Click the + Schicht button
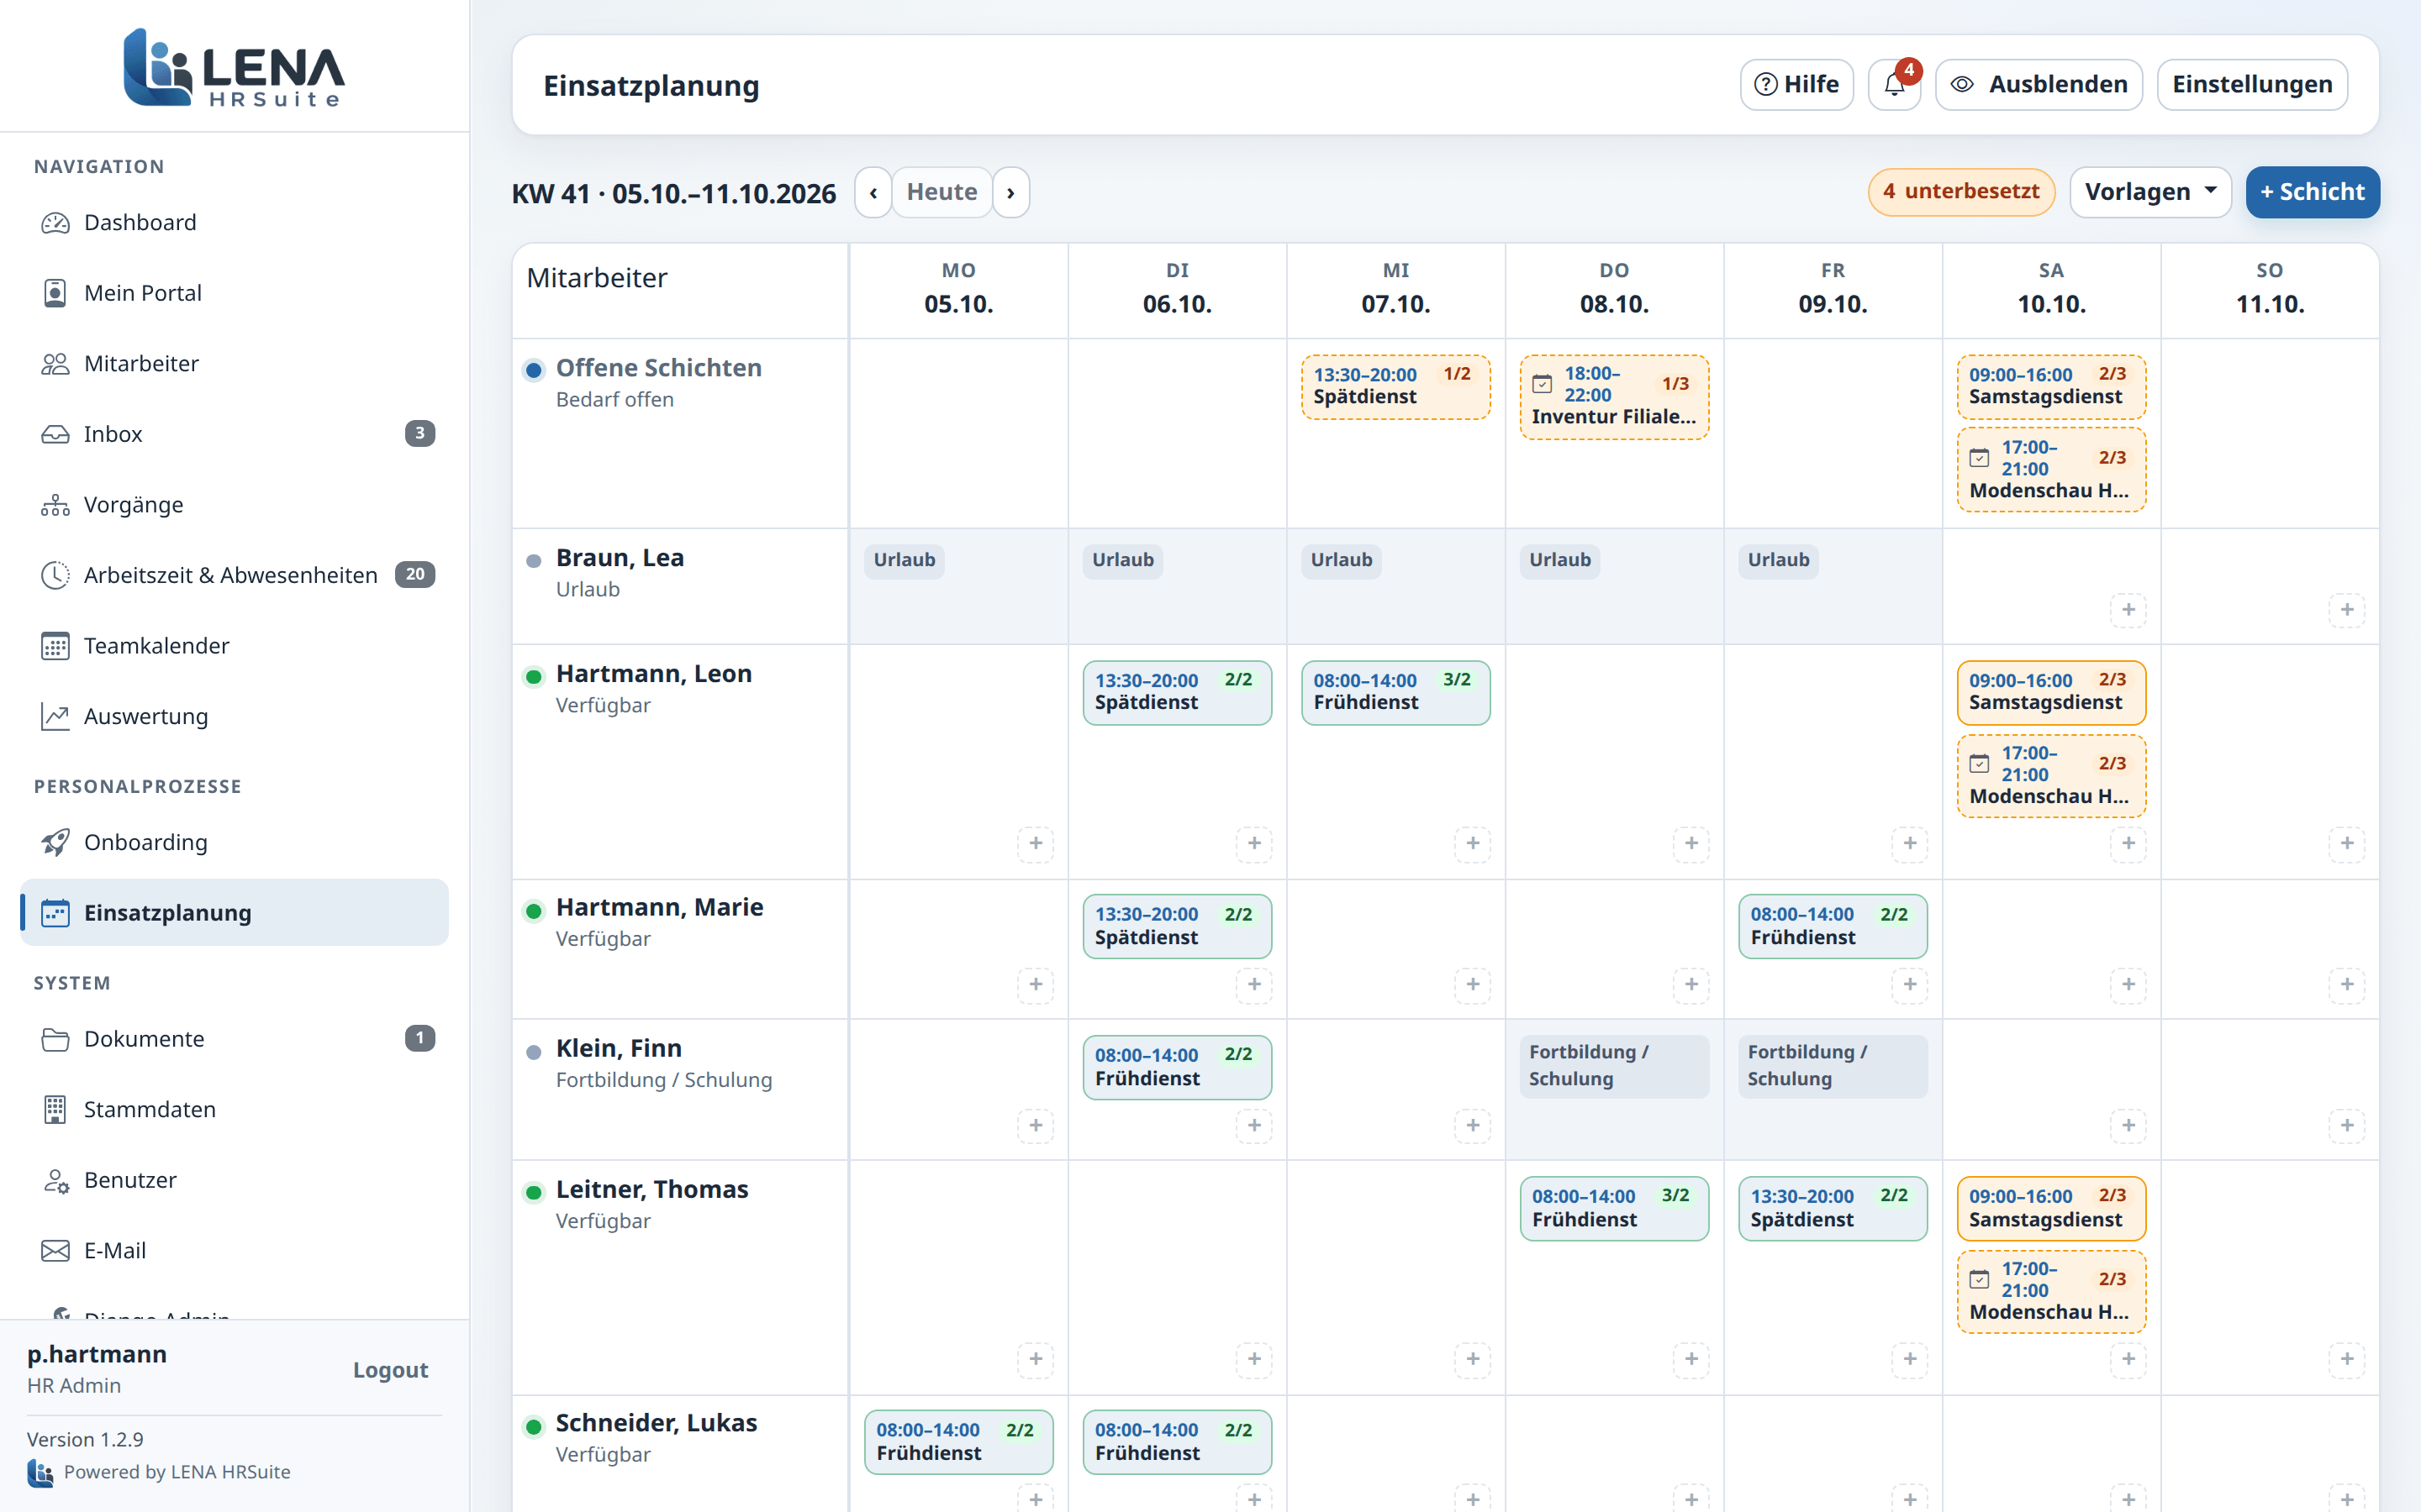 [2312, 192]
